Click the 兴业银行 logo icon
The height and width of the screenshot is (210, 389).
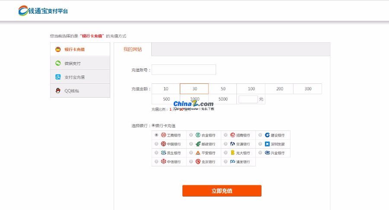[267, 153]
